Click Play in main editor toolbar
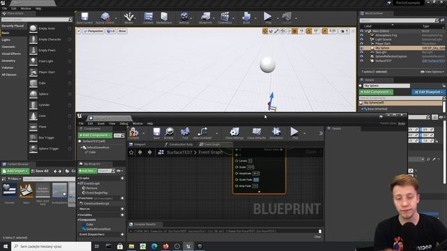This screenshot has width=447, height=251. click(268, 18)
